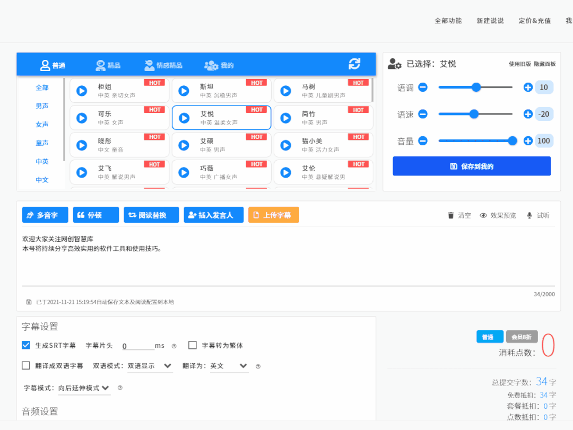Select 女声 in the category sidebar
Viewport: 573px width, 430px height.
coord(41,124)
